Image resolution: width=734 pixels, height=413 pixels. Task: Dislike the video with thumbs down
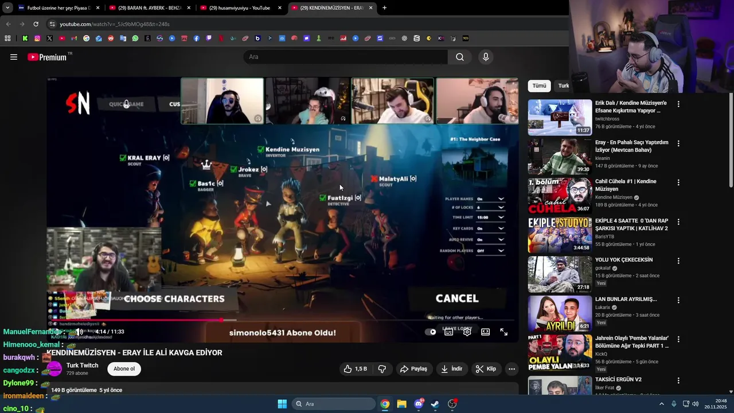[x=382, y=369]
